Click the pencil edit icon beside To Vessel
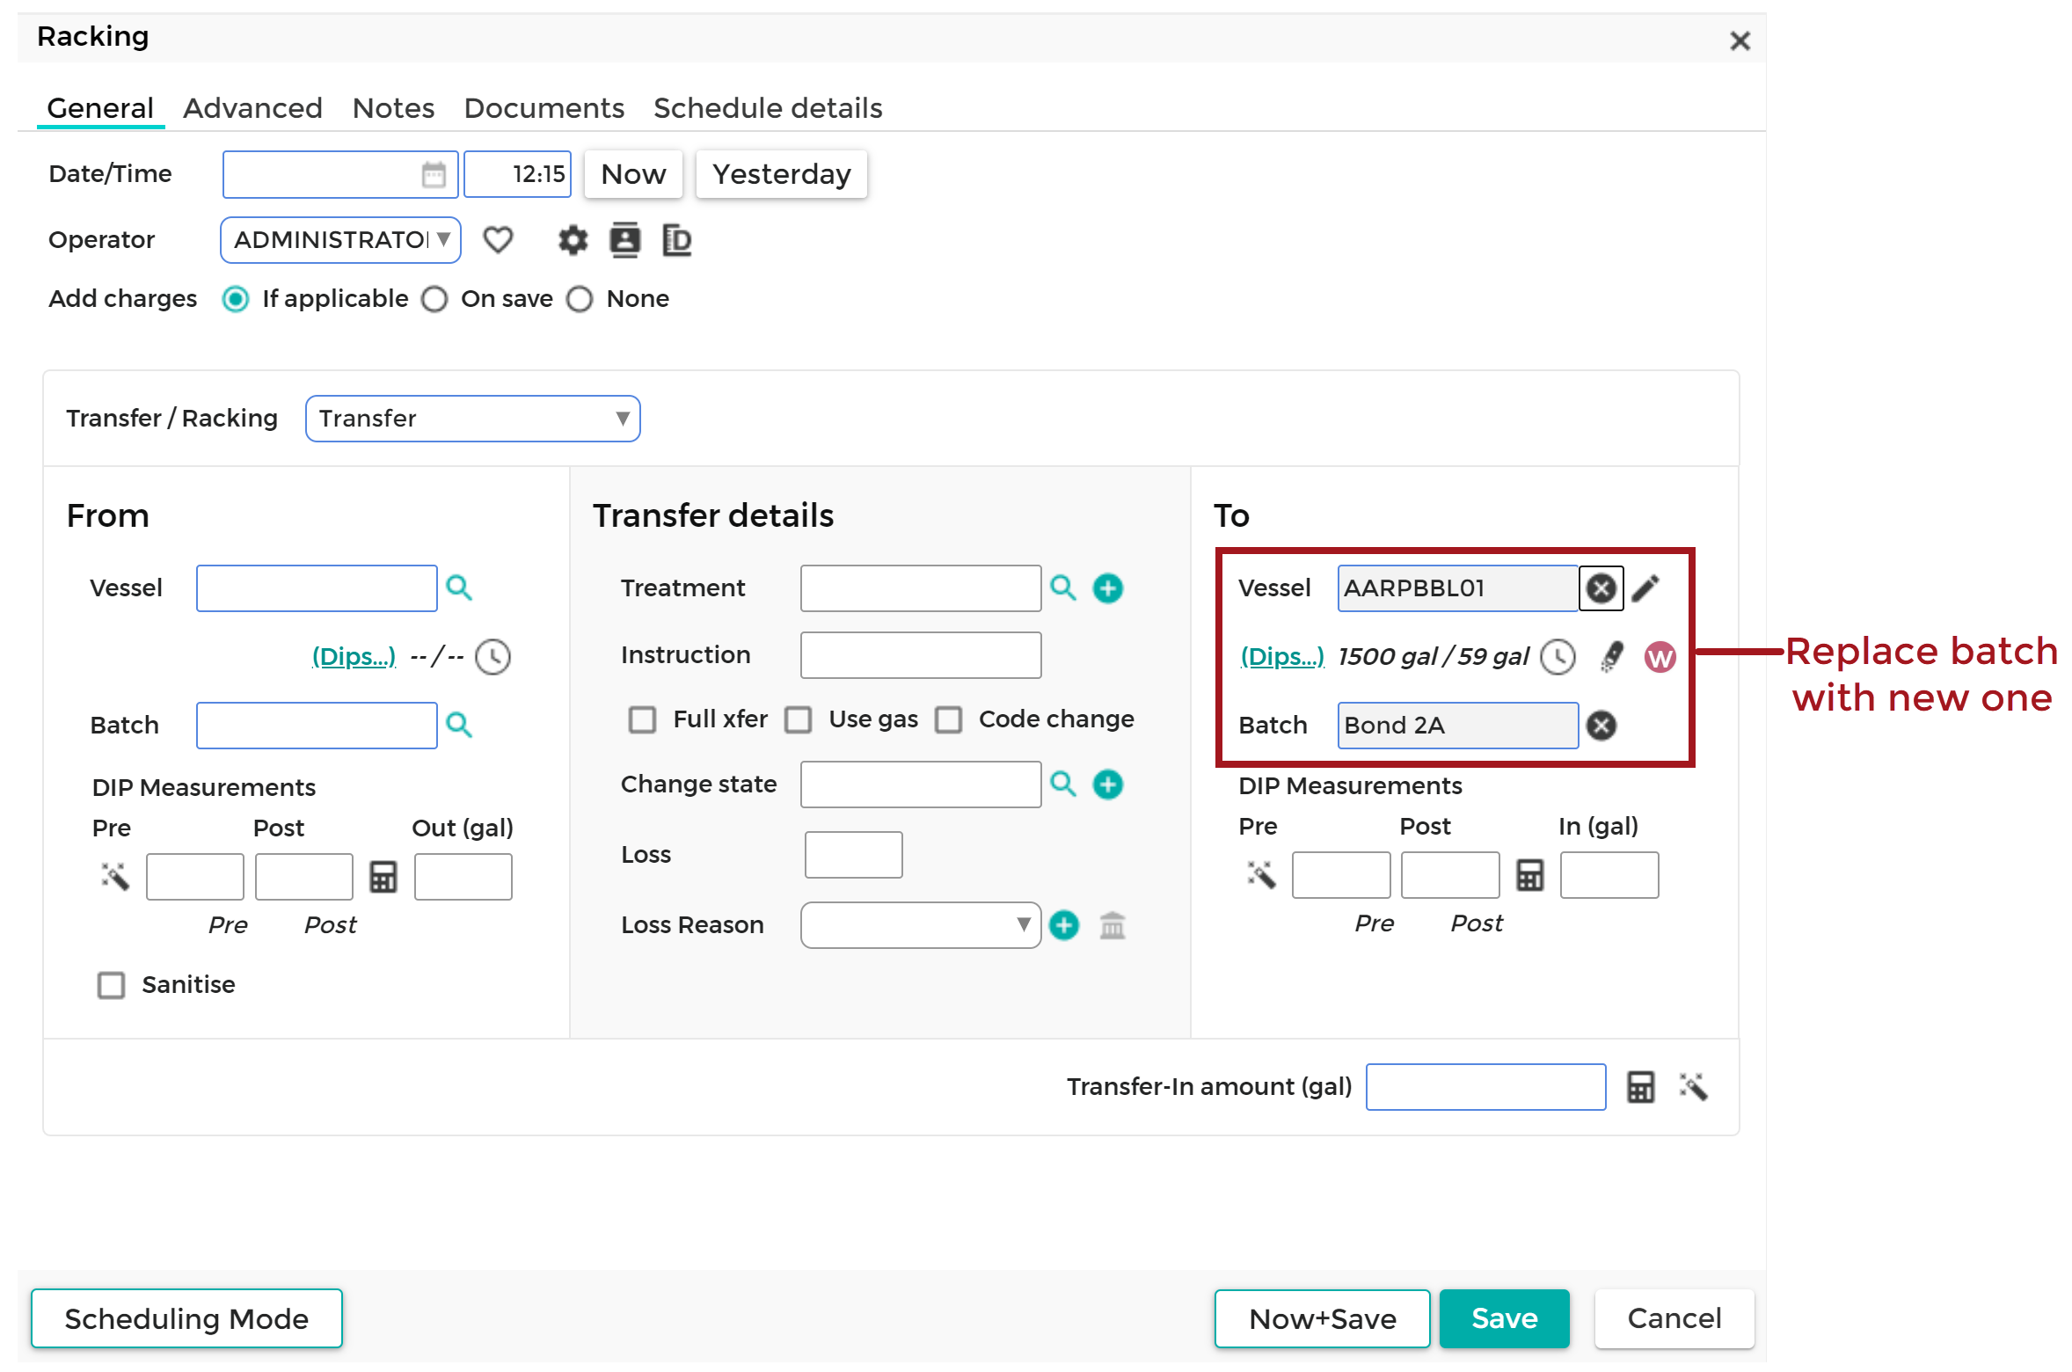 (1645, 587)
